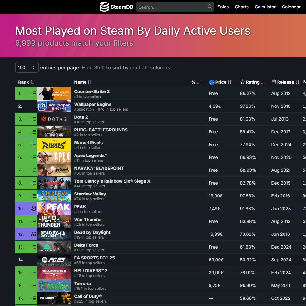Open the Dota 2 link
The width and height of the screenshot is (306, 306).
click(x=81, y=117)
